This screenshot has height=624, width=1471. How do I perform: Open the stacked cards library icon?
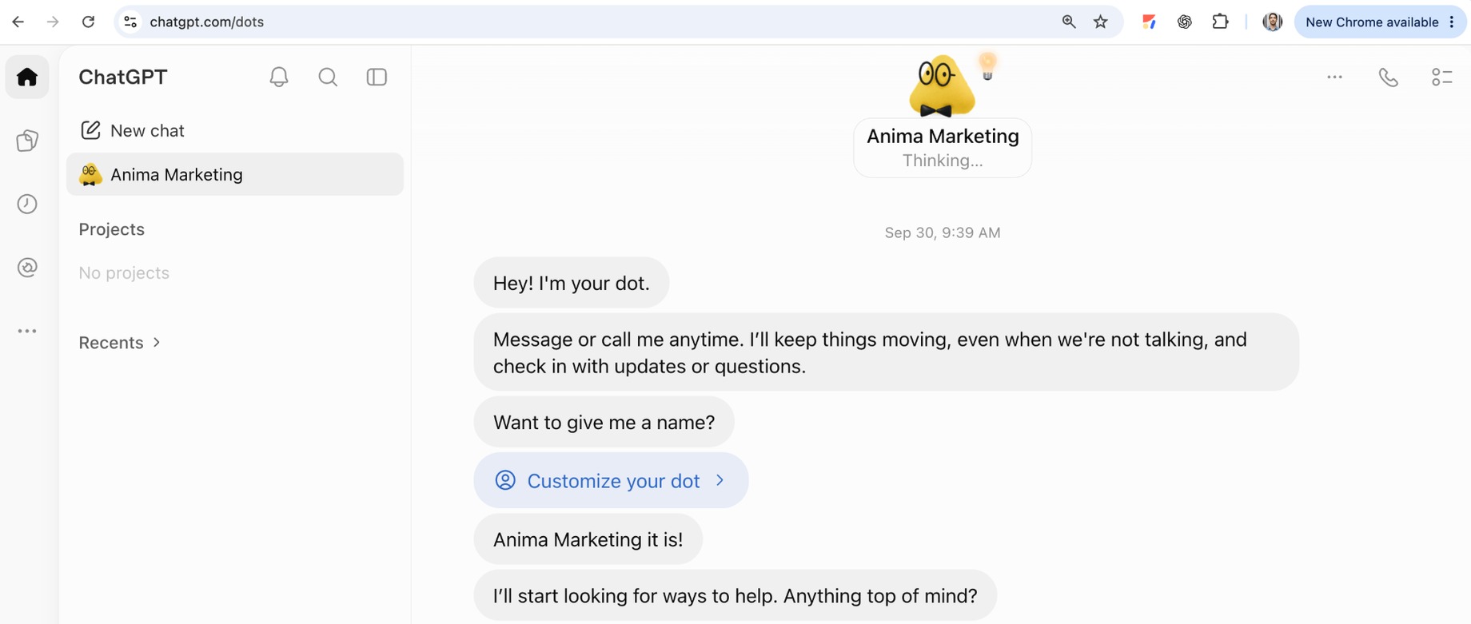(27, 141)
